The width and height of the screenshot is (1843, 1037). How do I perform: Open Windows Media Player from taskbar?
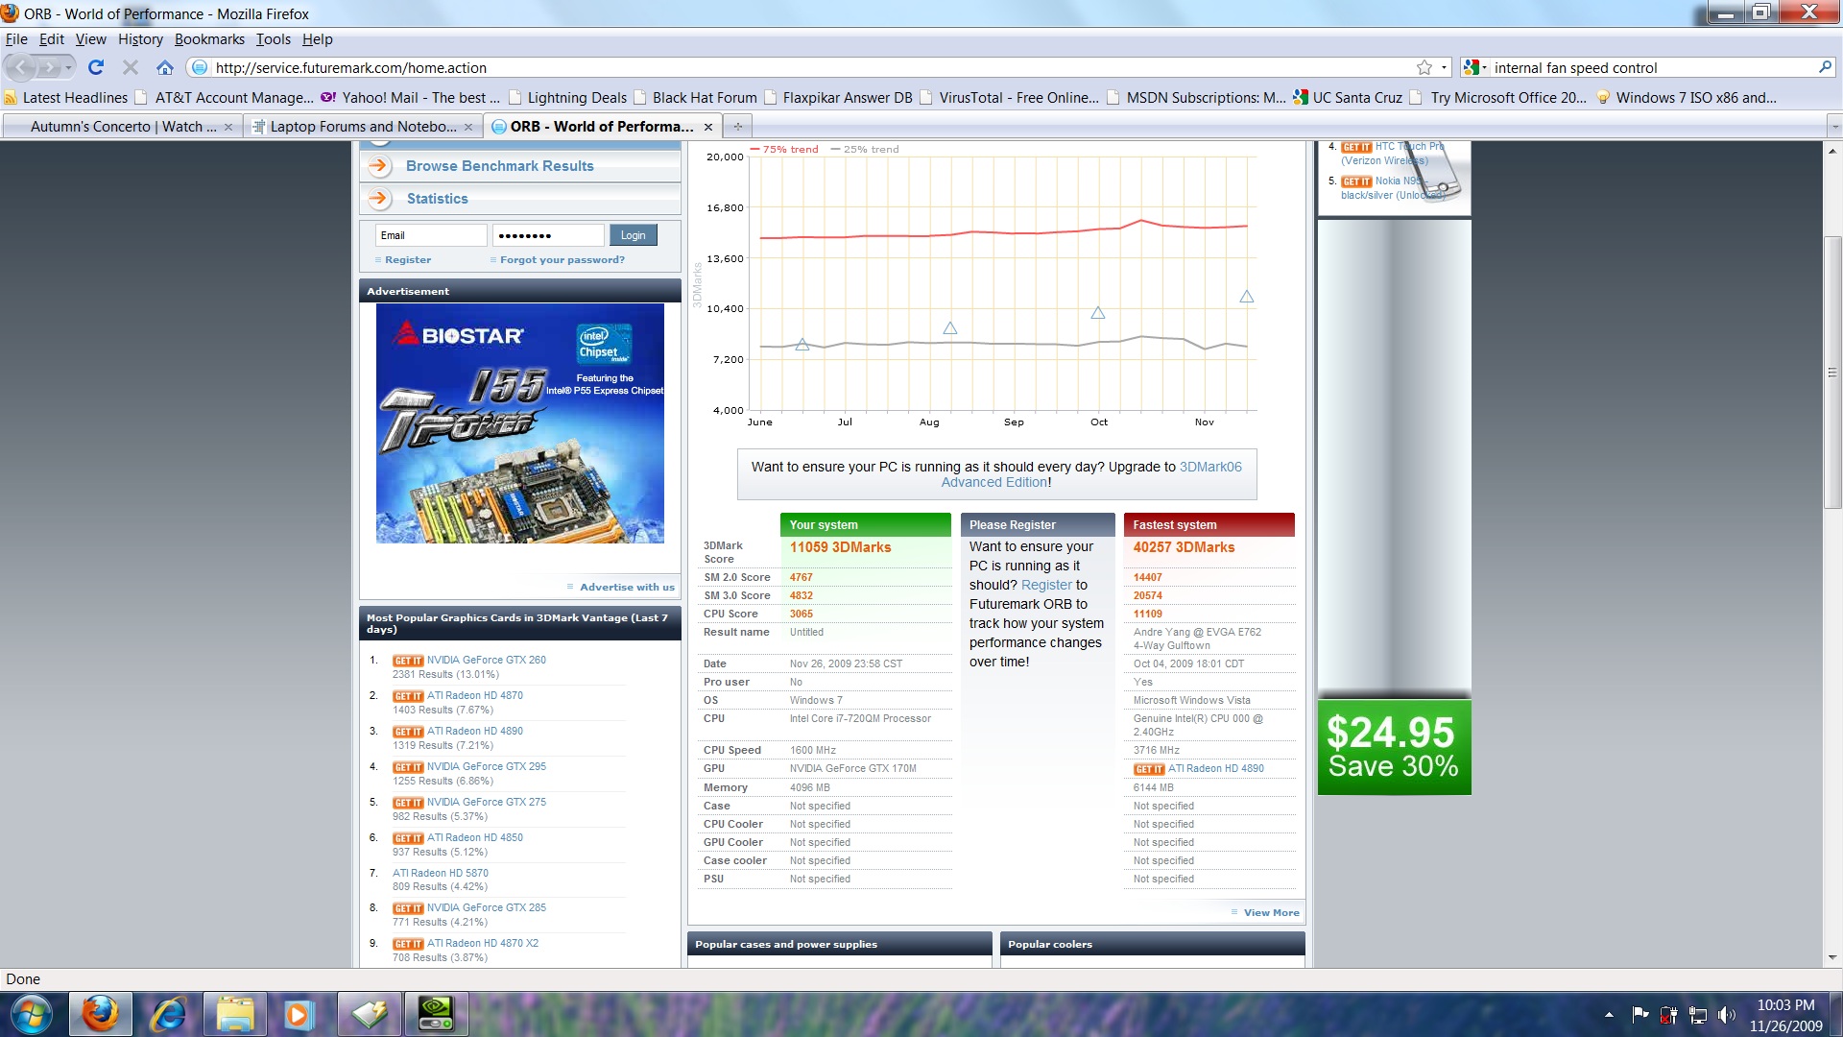pyautogui.click(x=300, y=1014)
